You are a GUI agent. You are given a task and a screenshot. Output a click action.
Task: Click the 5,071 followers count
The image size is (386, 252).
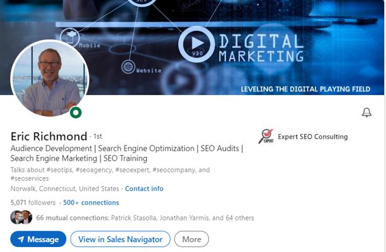[33, 203]
